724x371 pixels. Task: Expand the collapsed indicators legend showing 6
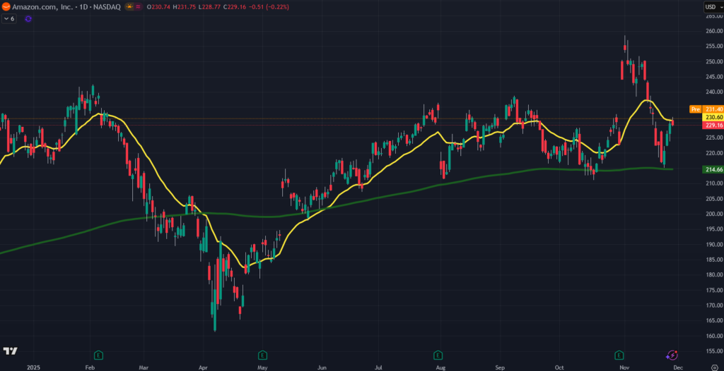click(x=9, y=18)
